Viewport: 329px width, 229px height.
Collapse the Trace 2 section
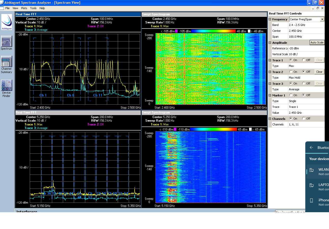tap(270, 72)
